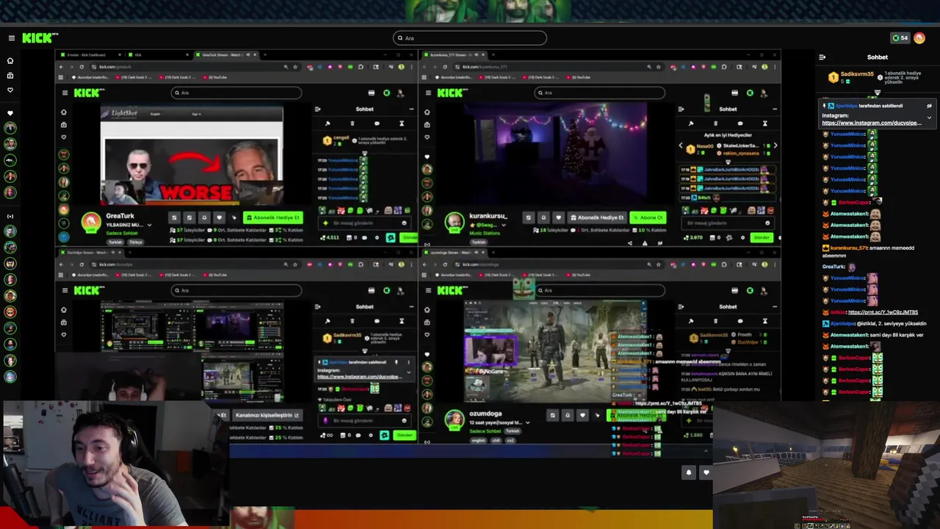Click the pin icon in kurankursu chat toolbar
The image size is (940, 529).
690,123
